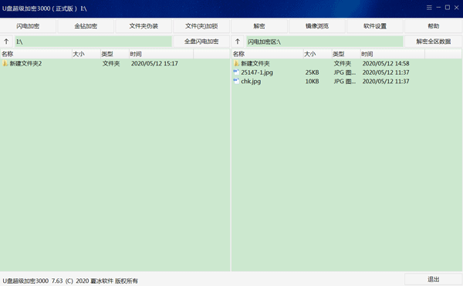Open the 帮助 help button
The width and height of the screenshot is (463, 286).
434,26
